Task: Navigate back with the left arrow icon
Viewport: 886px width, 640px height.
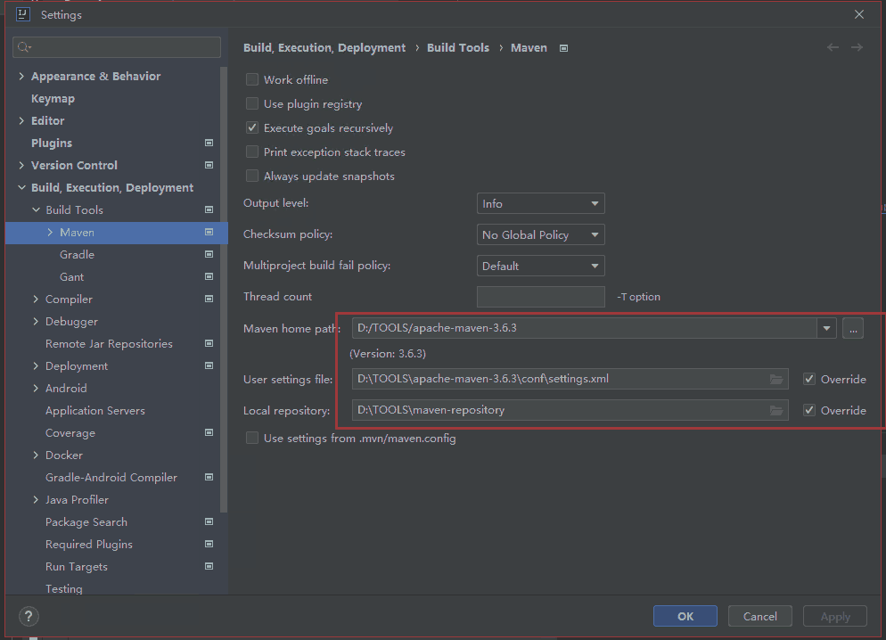Action: (x=833, y=47)
